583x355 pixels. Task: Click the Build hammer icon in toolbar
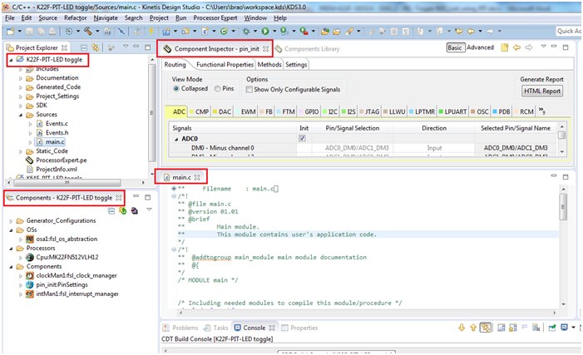(86, 32)
